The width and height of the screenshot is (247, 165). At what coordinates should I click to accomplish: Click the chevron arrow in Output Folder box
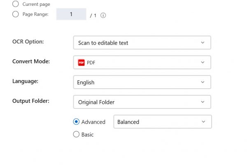pos(203,102)
